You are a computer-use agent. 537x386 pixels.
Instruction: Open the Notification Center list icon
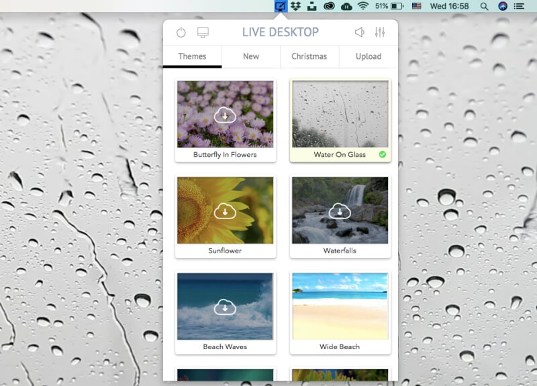point(519,6)
